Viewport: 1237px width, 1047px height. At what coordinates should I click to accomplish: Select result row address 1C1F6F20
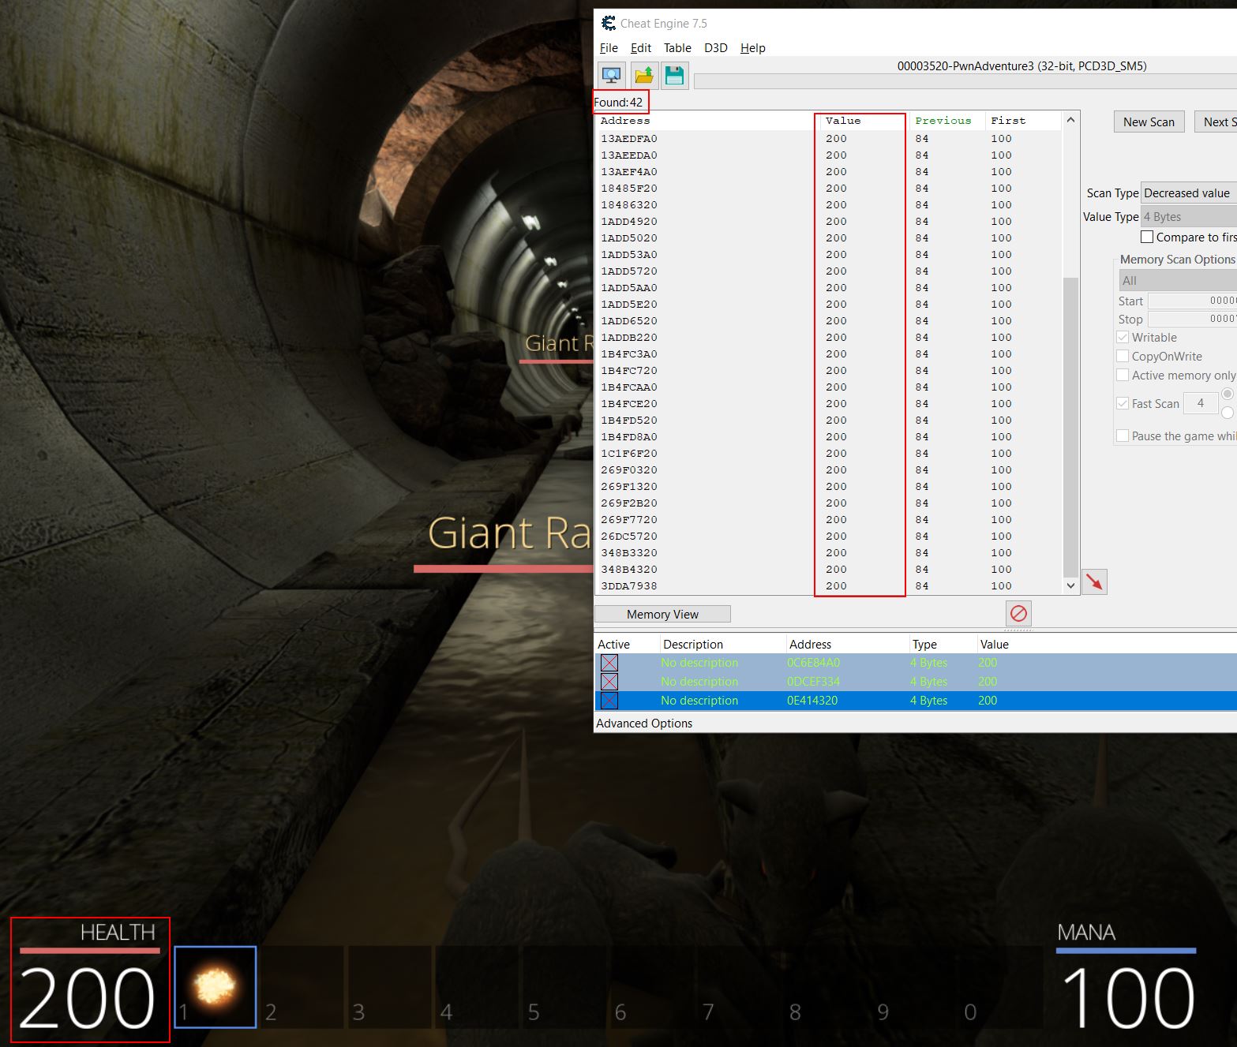[829, 453]
